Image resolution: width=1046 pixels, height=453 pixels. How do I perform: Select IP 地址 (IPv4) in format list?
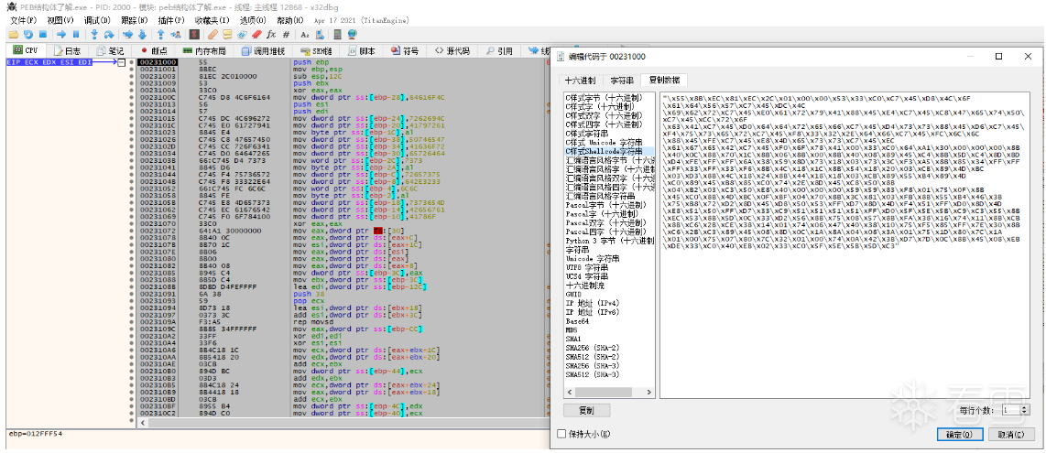(x=594, y=303)
